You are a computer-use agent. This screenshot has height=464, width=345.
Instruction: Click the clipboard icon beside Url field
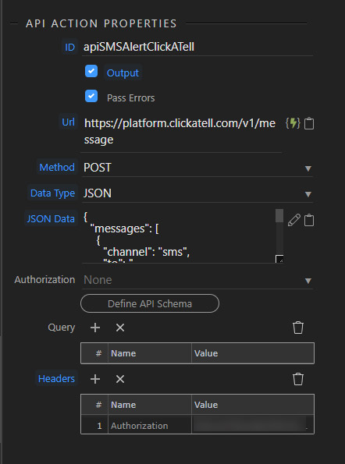tap(309, 123)
